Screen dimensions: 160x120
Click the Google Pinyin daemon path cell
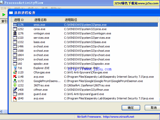pos(103,81)
